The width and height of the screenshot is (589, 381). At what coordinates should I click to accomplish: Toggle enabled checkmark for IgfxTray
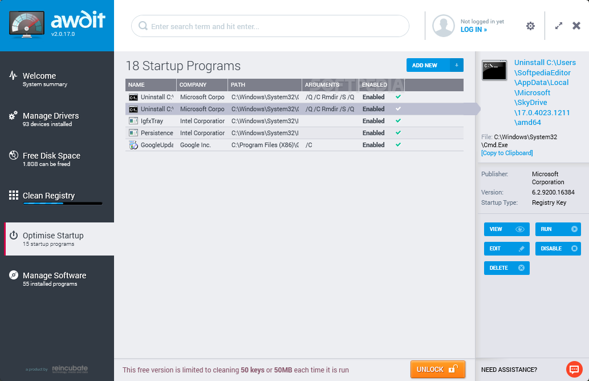tap(398, 121)
